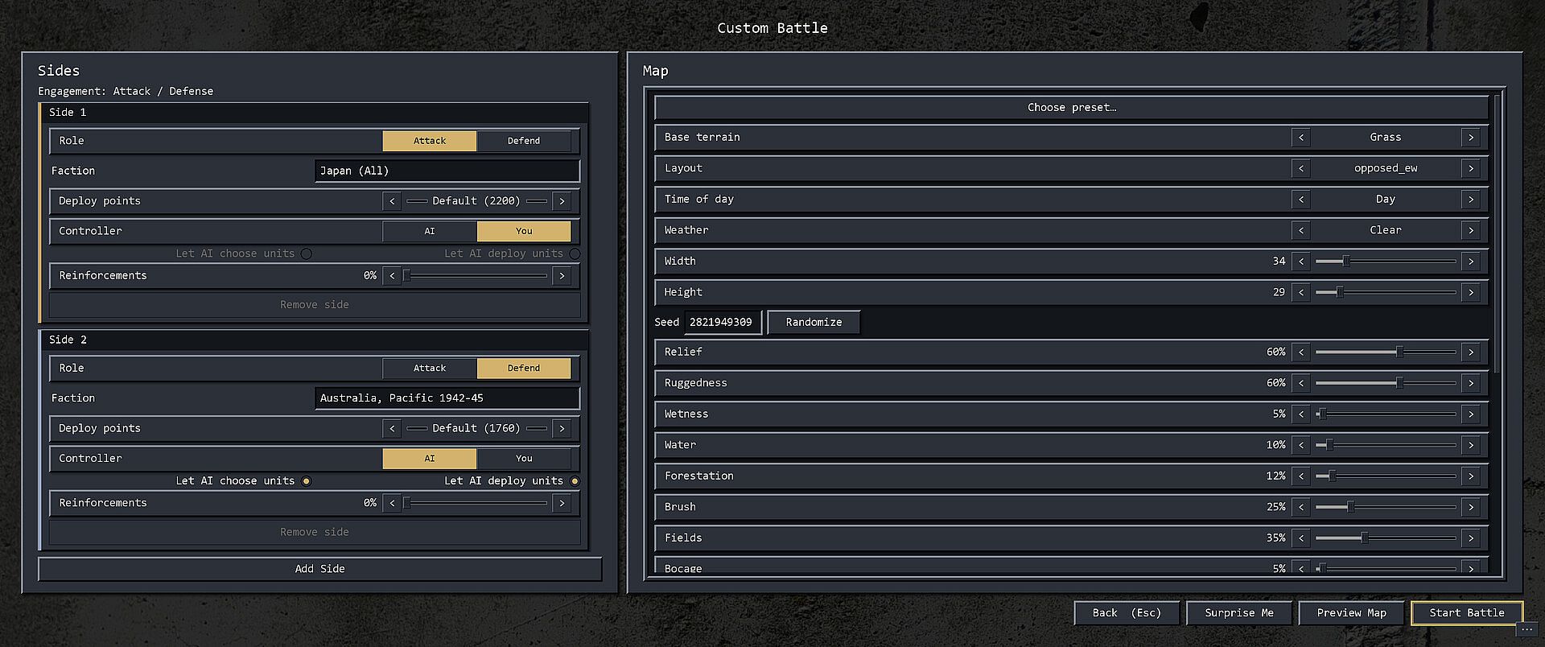
Task: Click the ellipsis icon below Start Battle
Action: click(1527, 629)
